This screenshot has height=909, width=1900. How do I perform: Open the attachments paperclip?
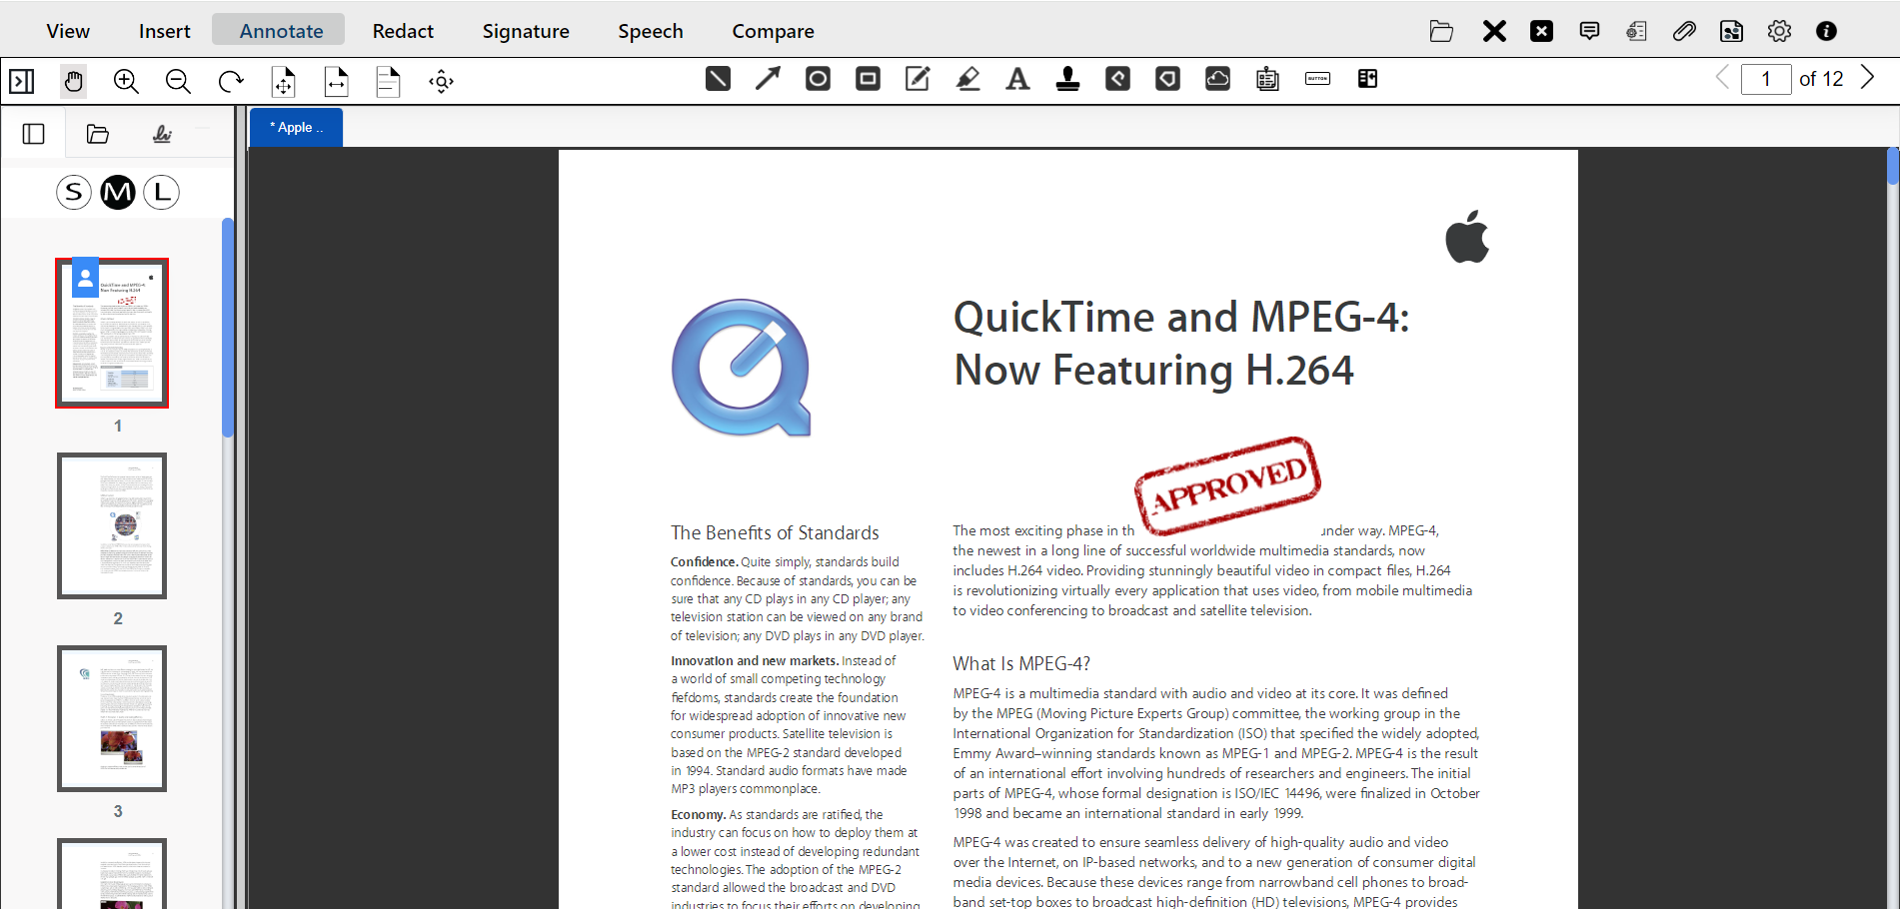pyautogui.click(x=1684, y=31)
